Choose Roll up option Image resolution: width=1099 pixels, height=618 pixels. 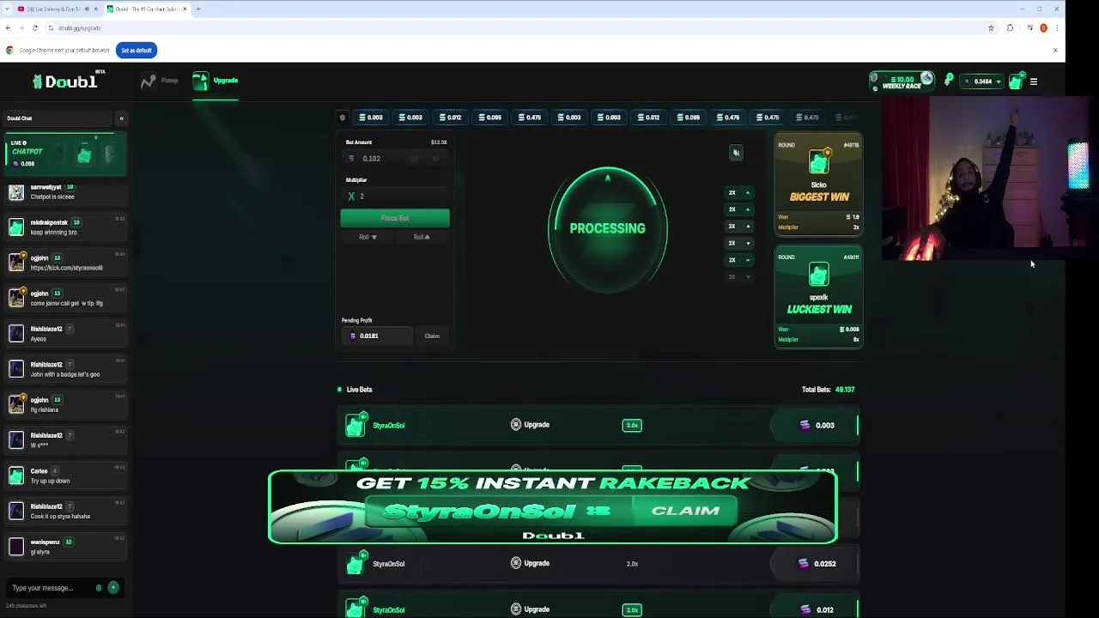pyautogui.click(x=422, y=237)
